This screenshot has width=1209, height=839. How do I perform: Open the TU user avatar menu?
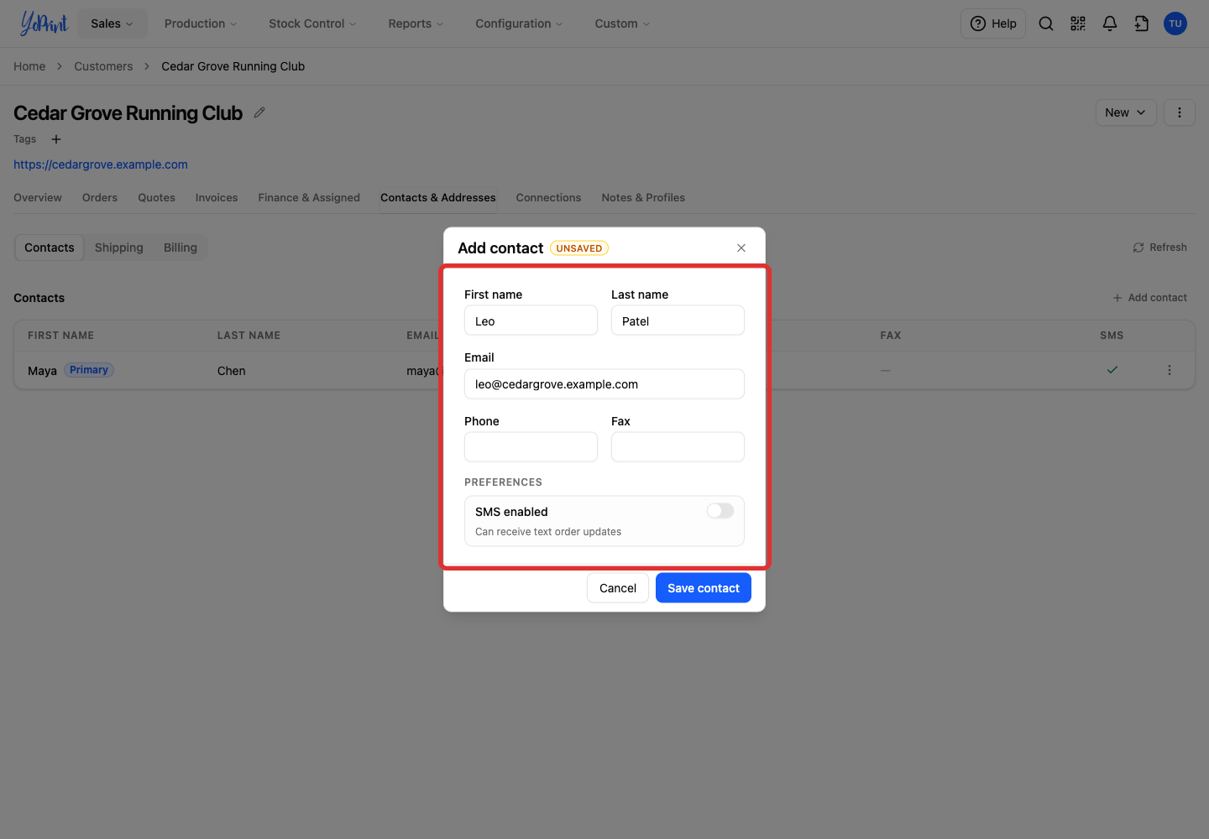(1175, 23)
